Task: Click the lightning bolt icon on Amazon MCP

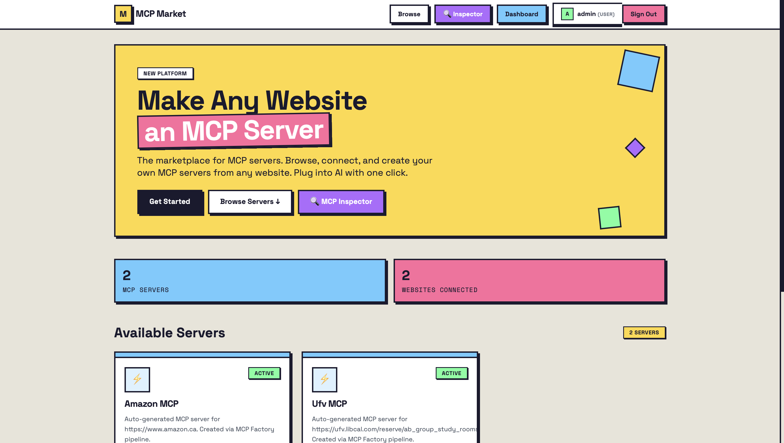Action: [137, 379]
